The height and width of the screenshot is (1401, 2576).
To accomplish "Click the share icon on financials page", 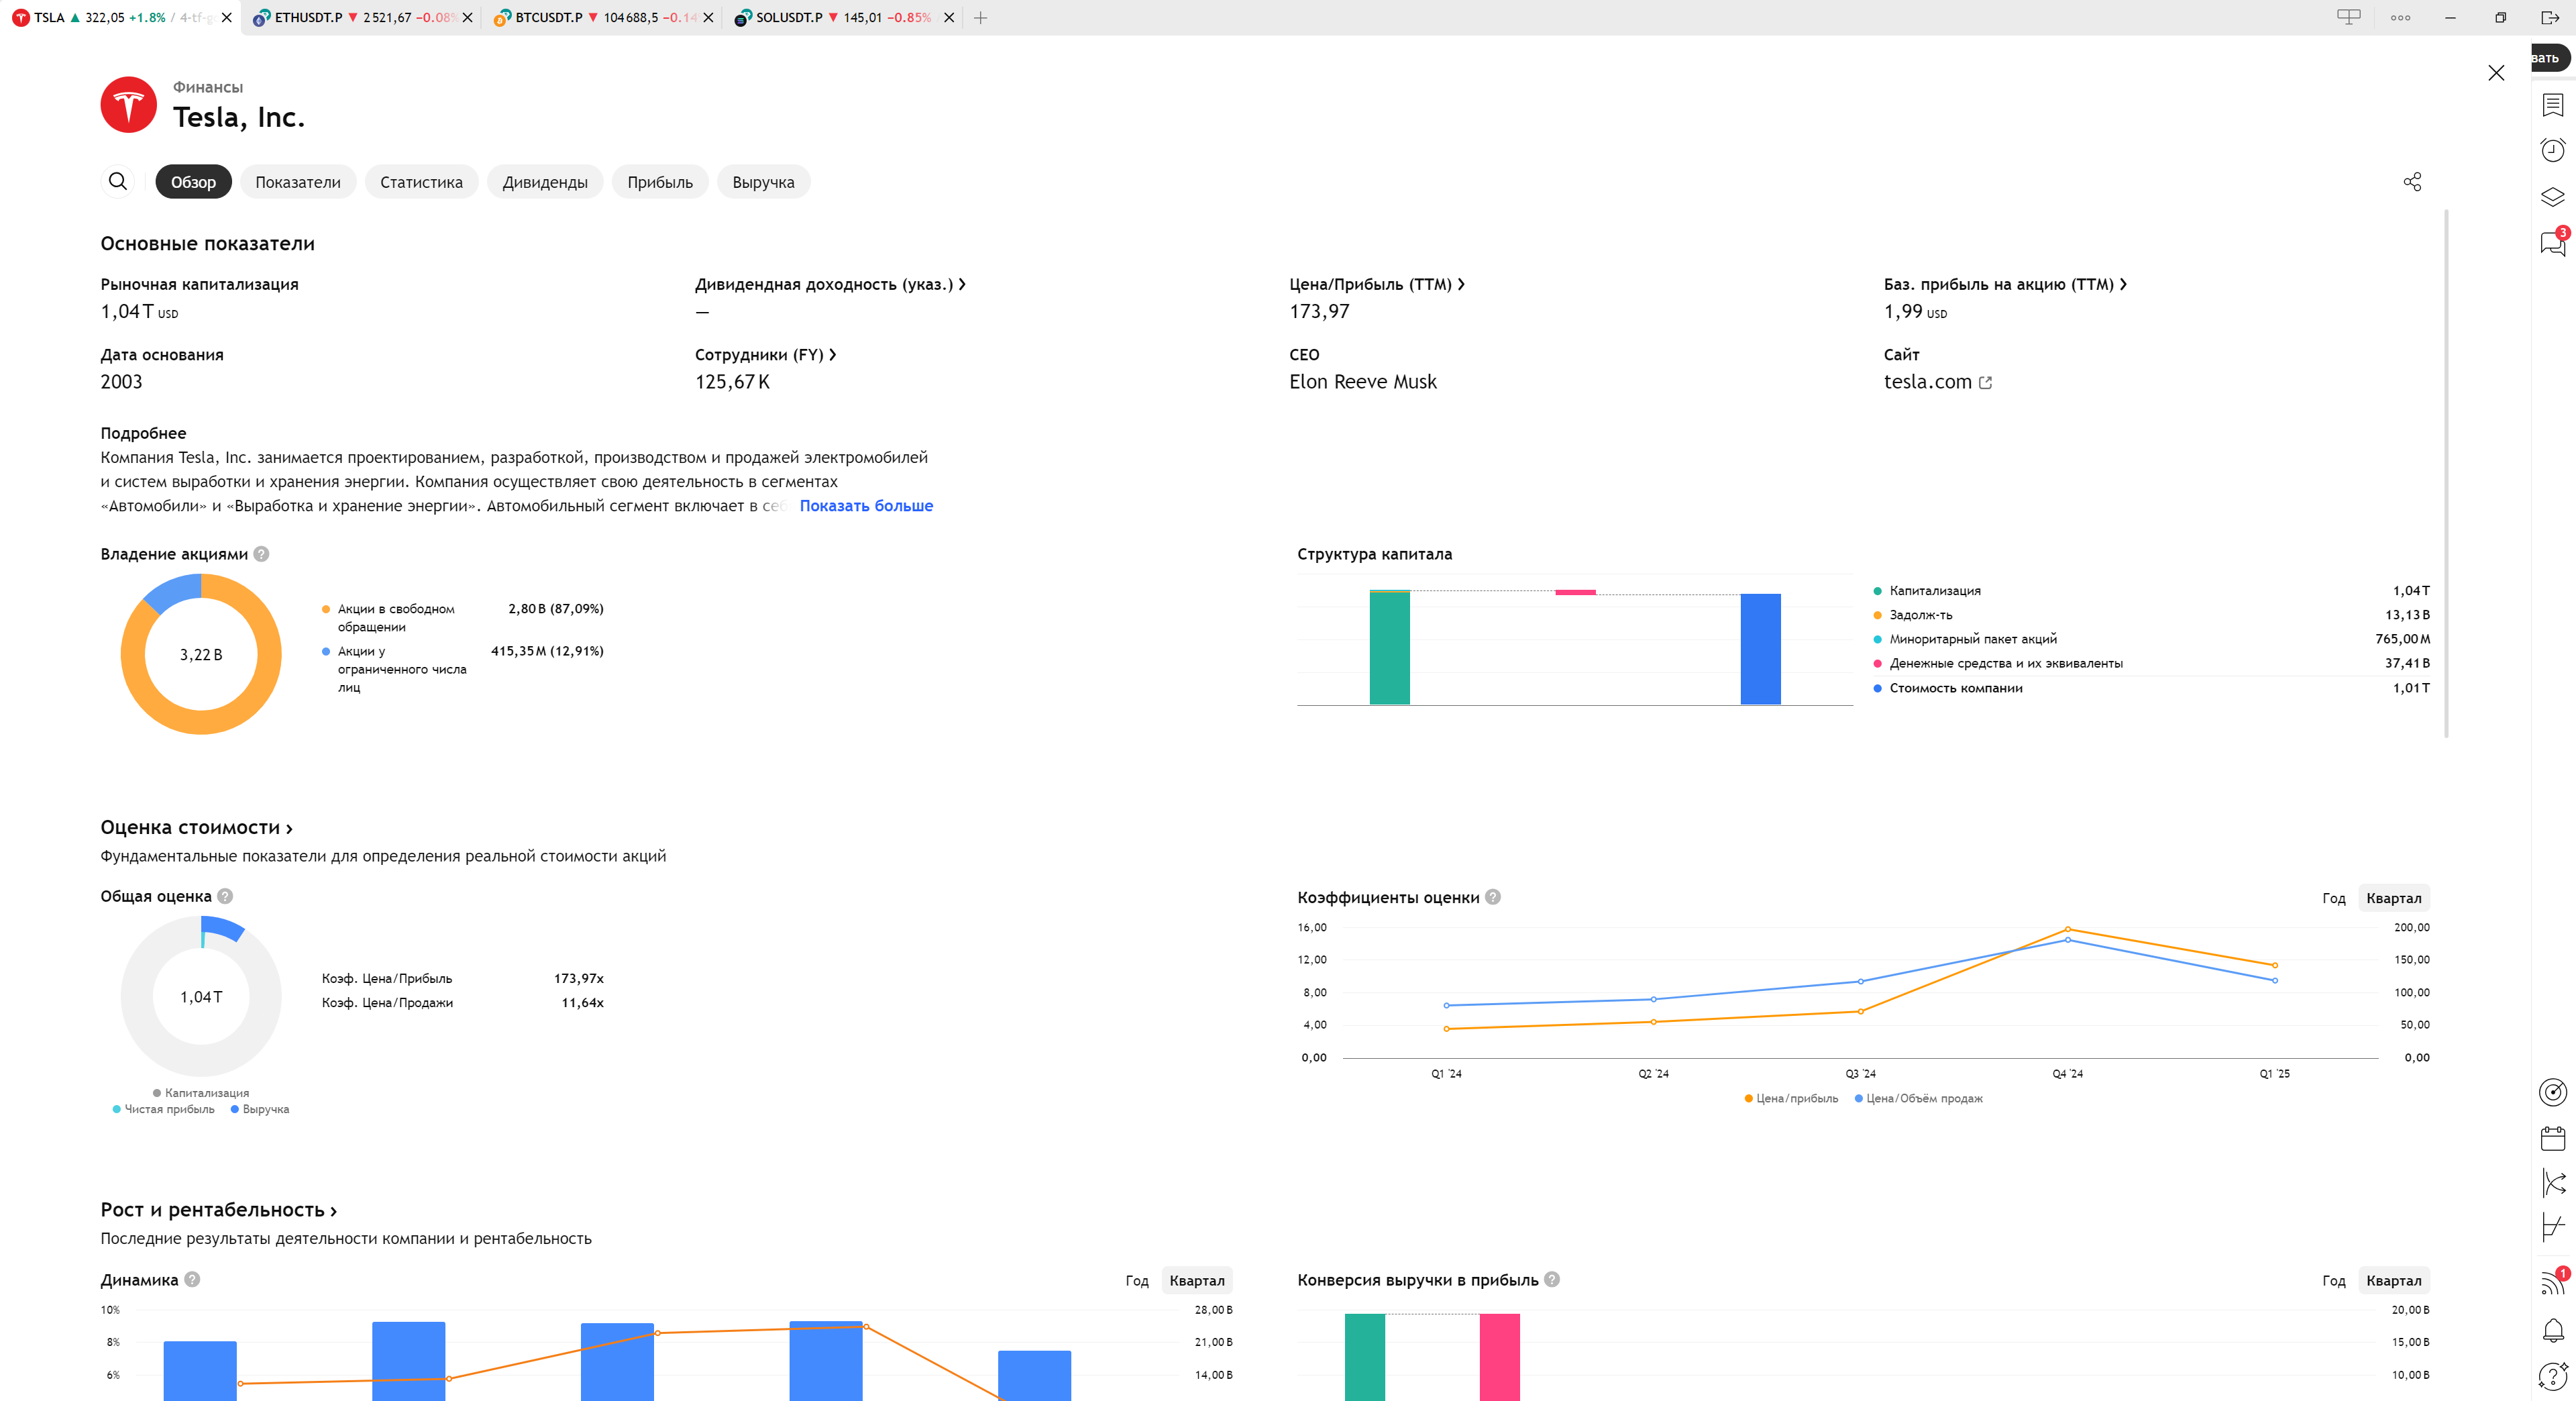I will tap(2412, 182).
